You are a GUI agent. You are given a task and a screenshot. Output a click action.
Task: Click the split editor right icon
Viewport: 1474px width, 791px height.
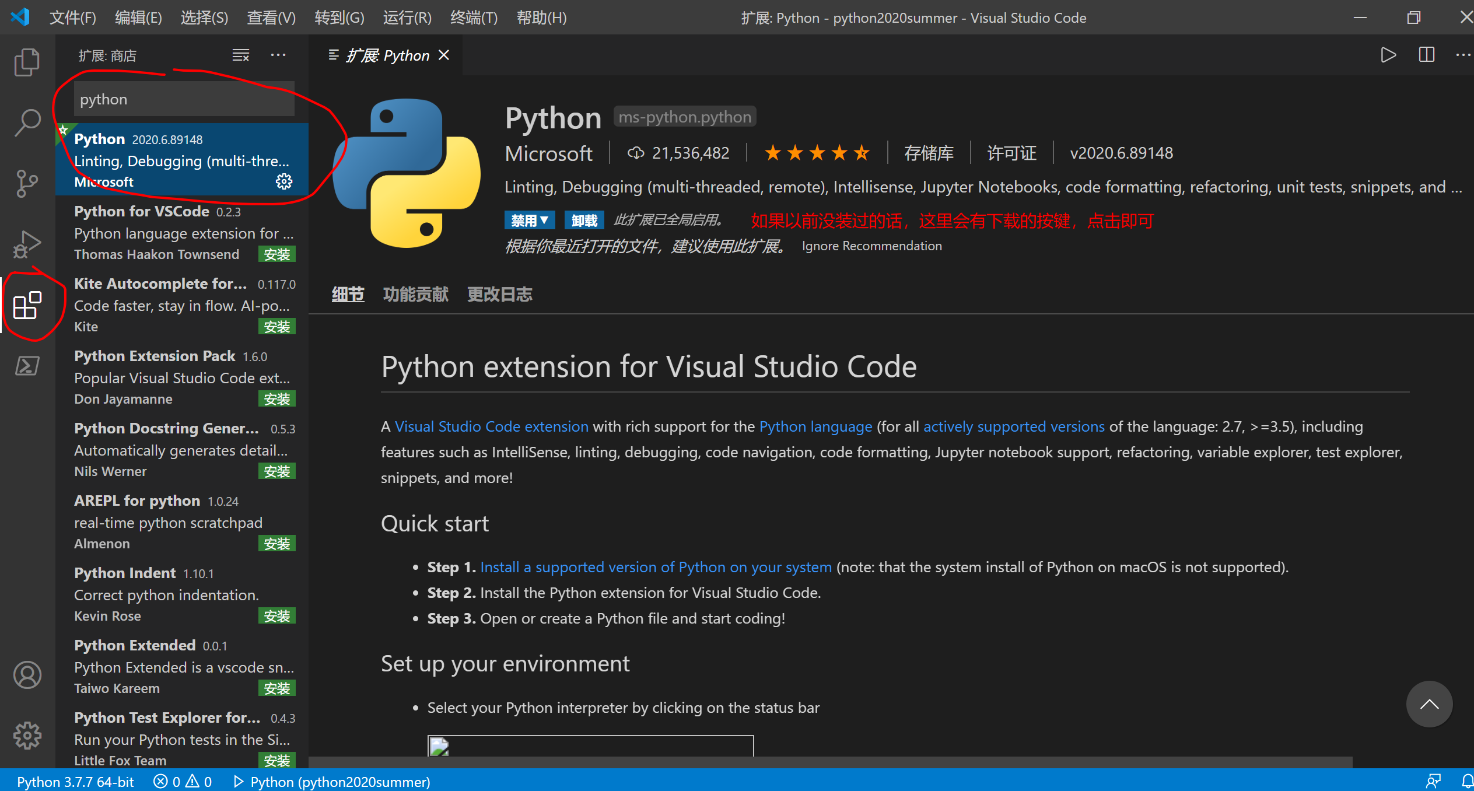[1426, 55]
